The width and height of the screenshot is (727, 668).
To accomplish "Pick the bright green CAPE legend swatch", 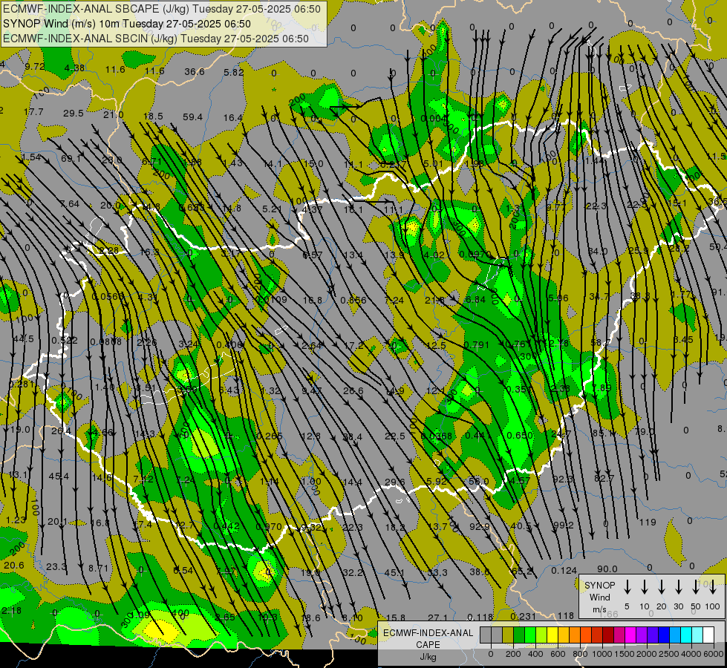I will point(530,635).
